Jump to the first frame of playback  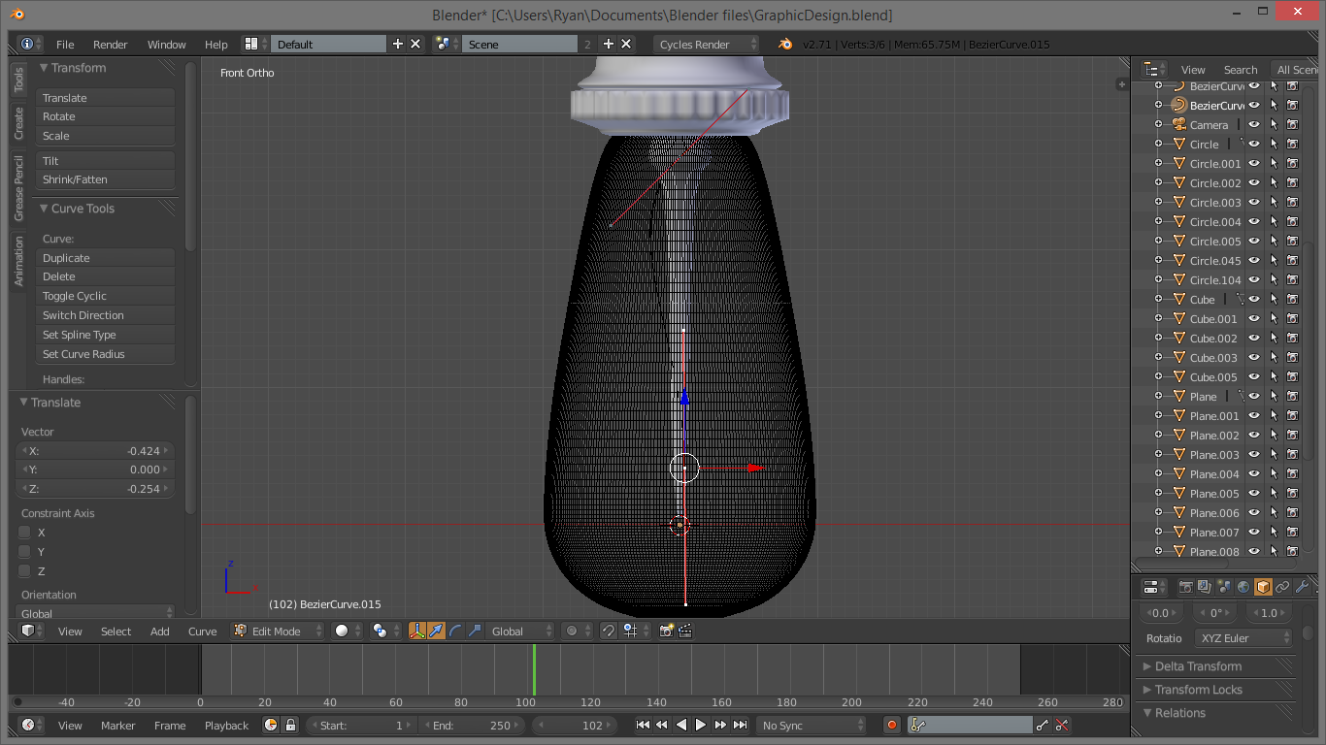[643, 725]
